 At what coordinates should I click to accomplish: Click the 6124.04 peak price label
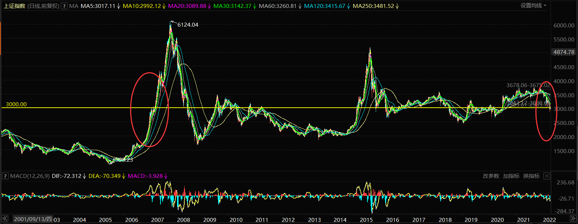coord(188,25)
